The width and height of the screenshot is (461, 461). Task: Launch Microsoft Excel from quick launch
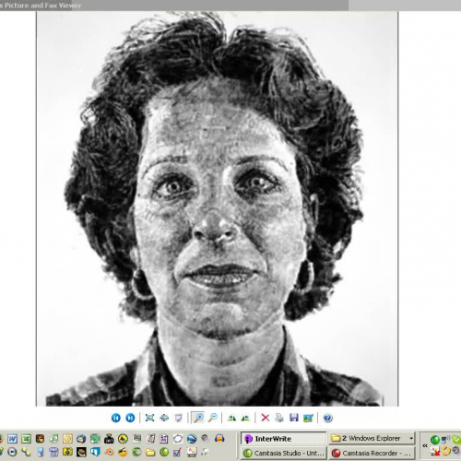[26, 439]
